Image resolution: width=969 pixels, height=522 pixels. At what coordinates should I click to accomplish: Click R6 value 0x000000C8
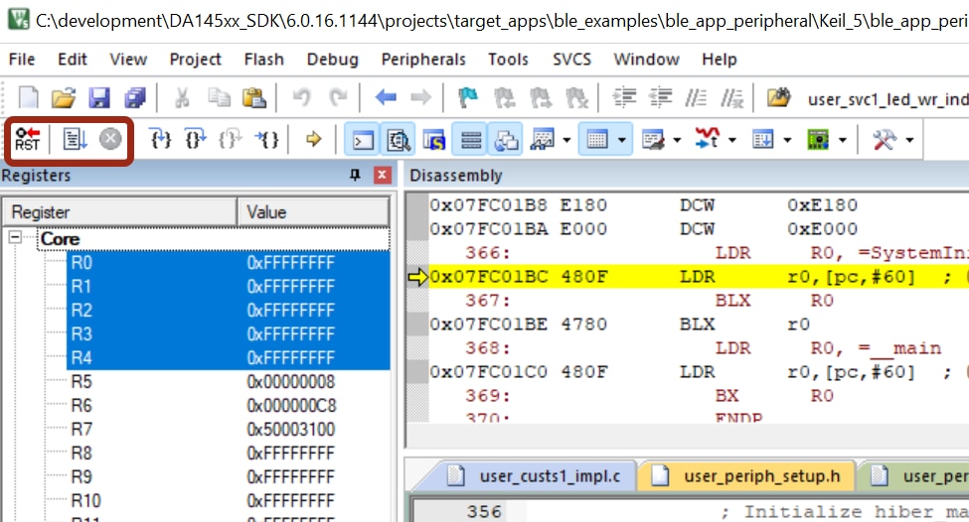pyautogui.click(x=291, y=406)
